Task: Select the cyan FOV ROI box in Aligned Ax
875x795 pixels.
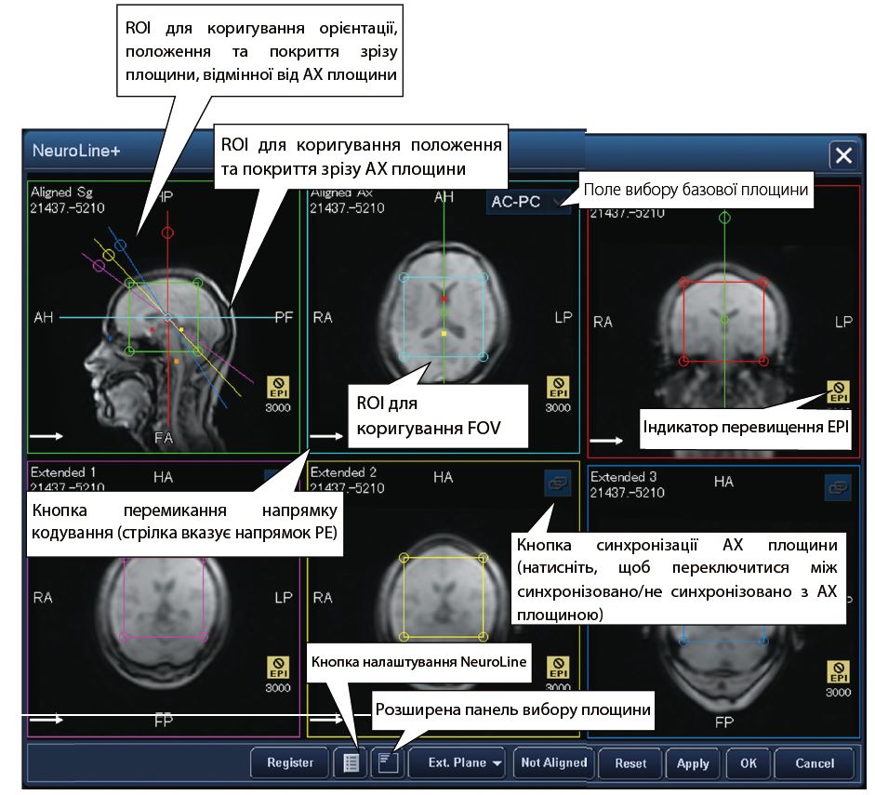Action: pos(444,316)
